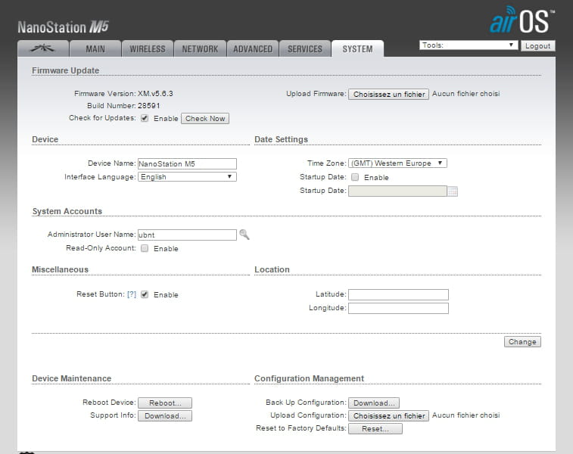Viewport: 573px width, 454px height.
Task: Click the Change button
Action: pos(522,342)
